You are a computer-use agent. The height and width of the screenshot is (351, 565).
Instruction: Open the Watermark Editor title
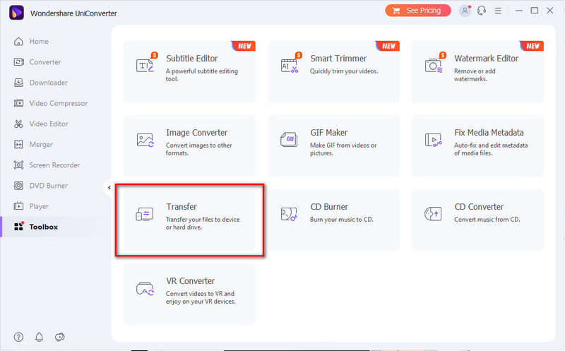487,59
